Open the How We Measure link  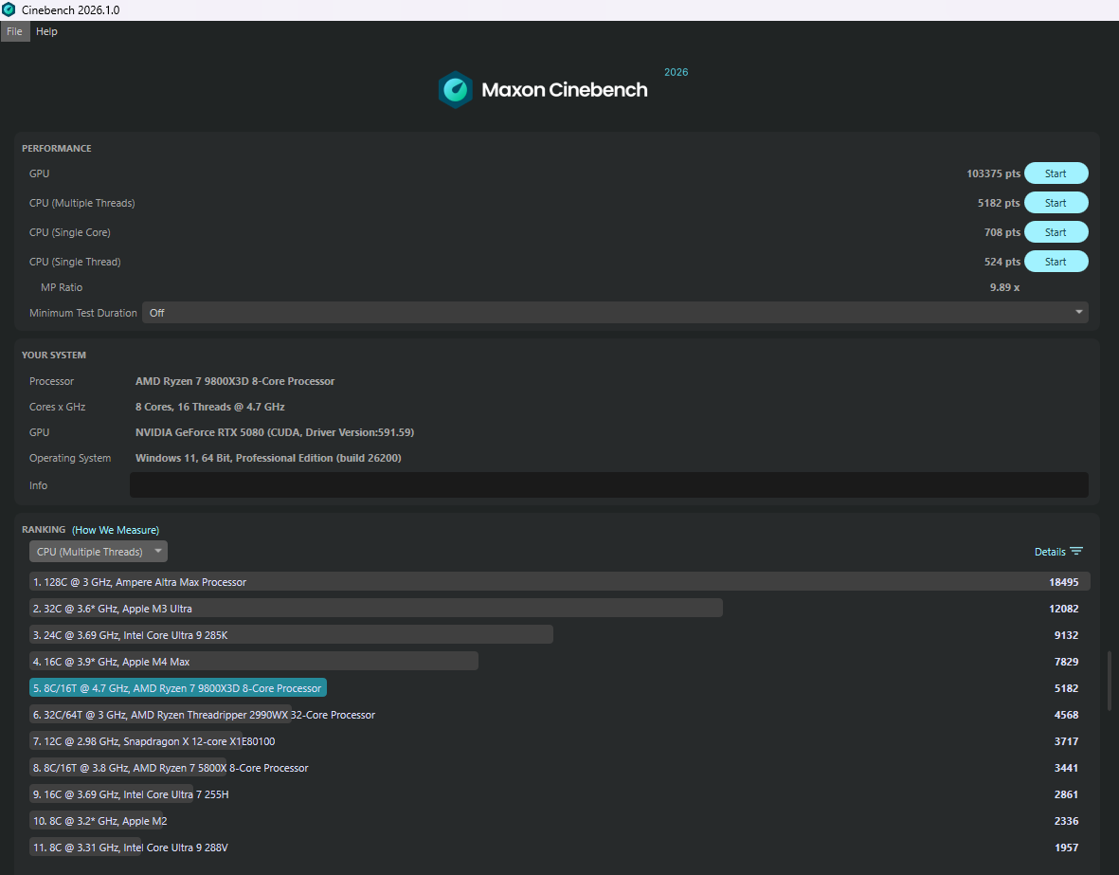[x=116, y=530]
